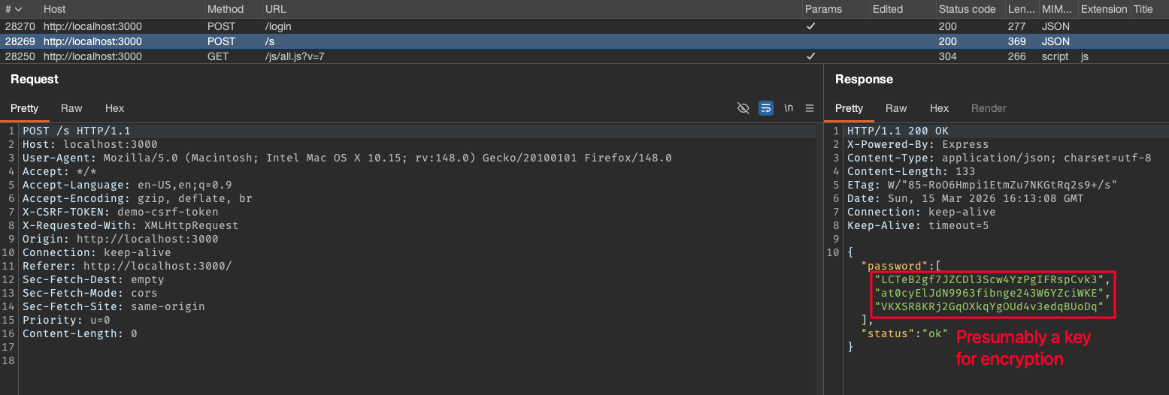Image resolution: width=1169 pixels, height=395 pixels.
Task: Open the Request panel hamburger menu icon
Action: pos(810,108)
